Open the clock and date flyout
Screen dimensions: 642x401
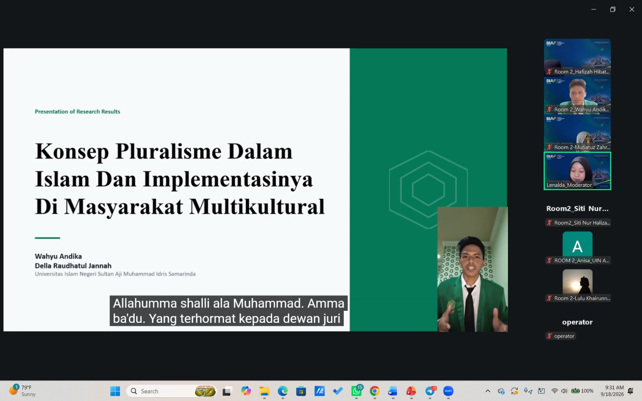(x=612, y=391)
